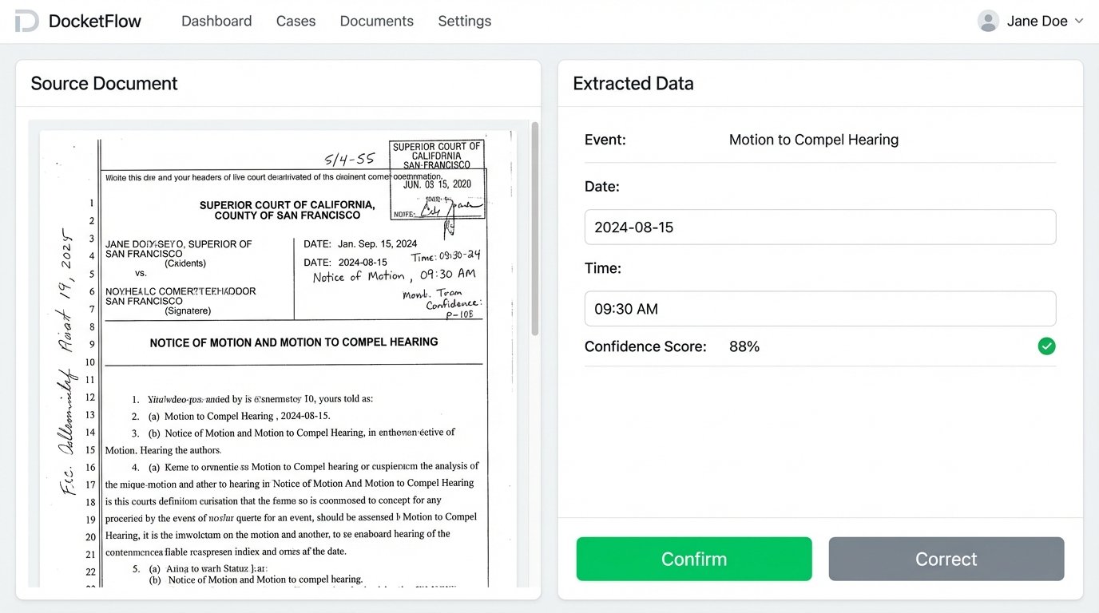Image resolution: width=1099 pixels, height=613 pixels.
Task: Click the Extracted Data panel header
Action: (633, 83)
